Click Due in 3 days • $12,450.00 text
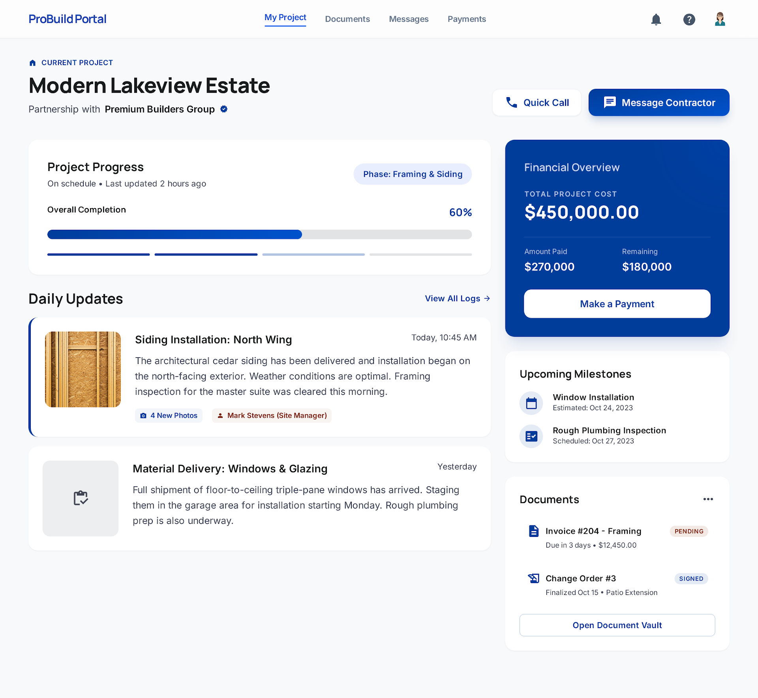The image size is (758, 698). [x=591, y=545]
